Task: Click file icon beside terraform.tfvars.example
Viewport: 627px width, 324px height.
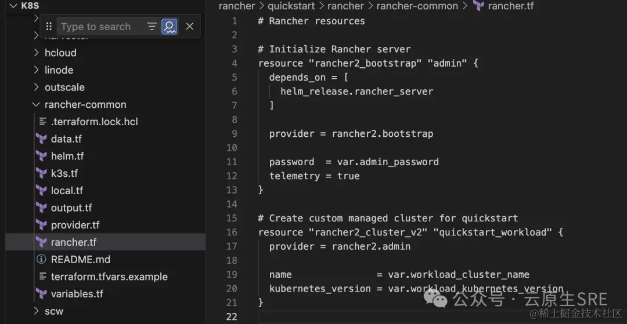Action: pos(42,276)
